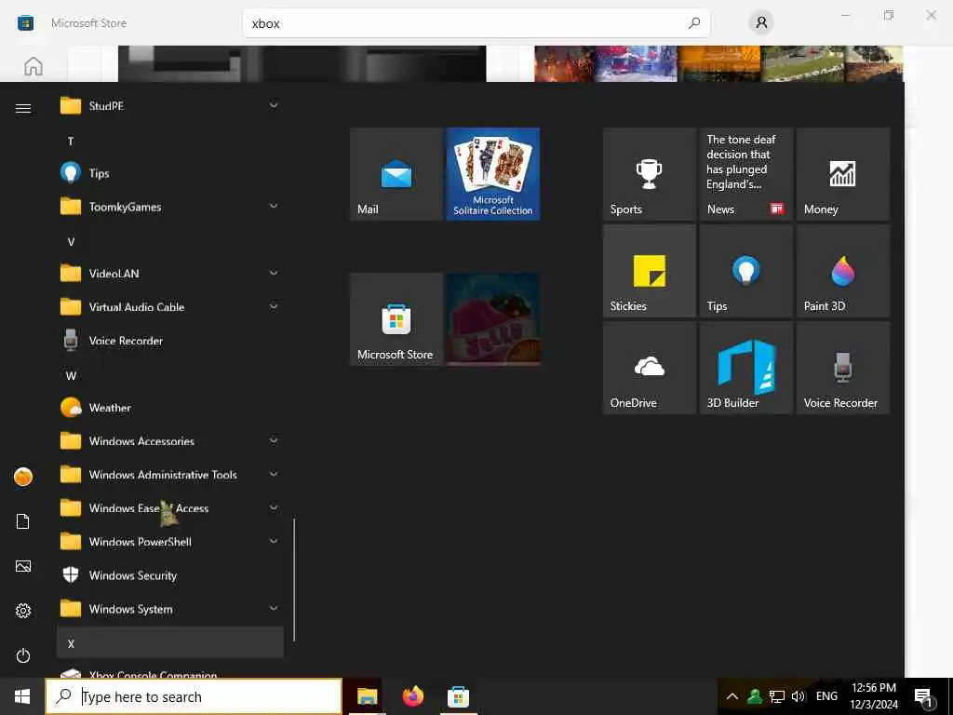Open the notification center icon
Screen dimensions: 953x715
[923, 697]
